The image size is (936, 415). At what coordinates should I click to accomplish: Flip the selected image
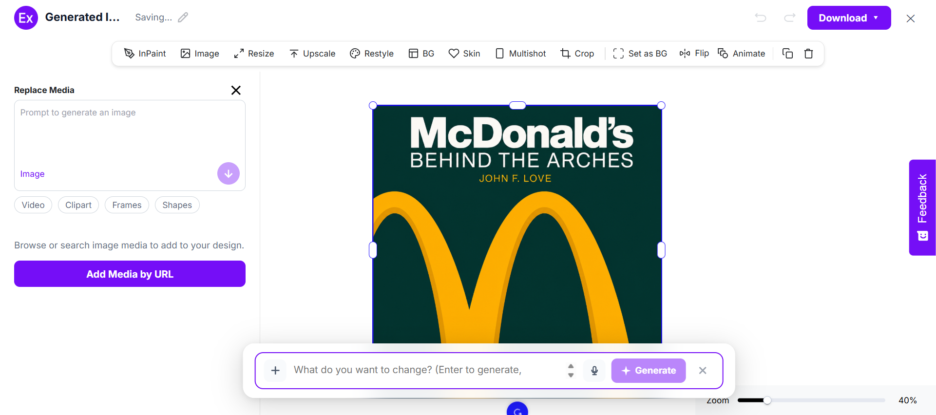tap(694, 54)
